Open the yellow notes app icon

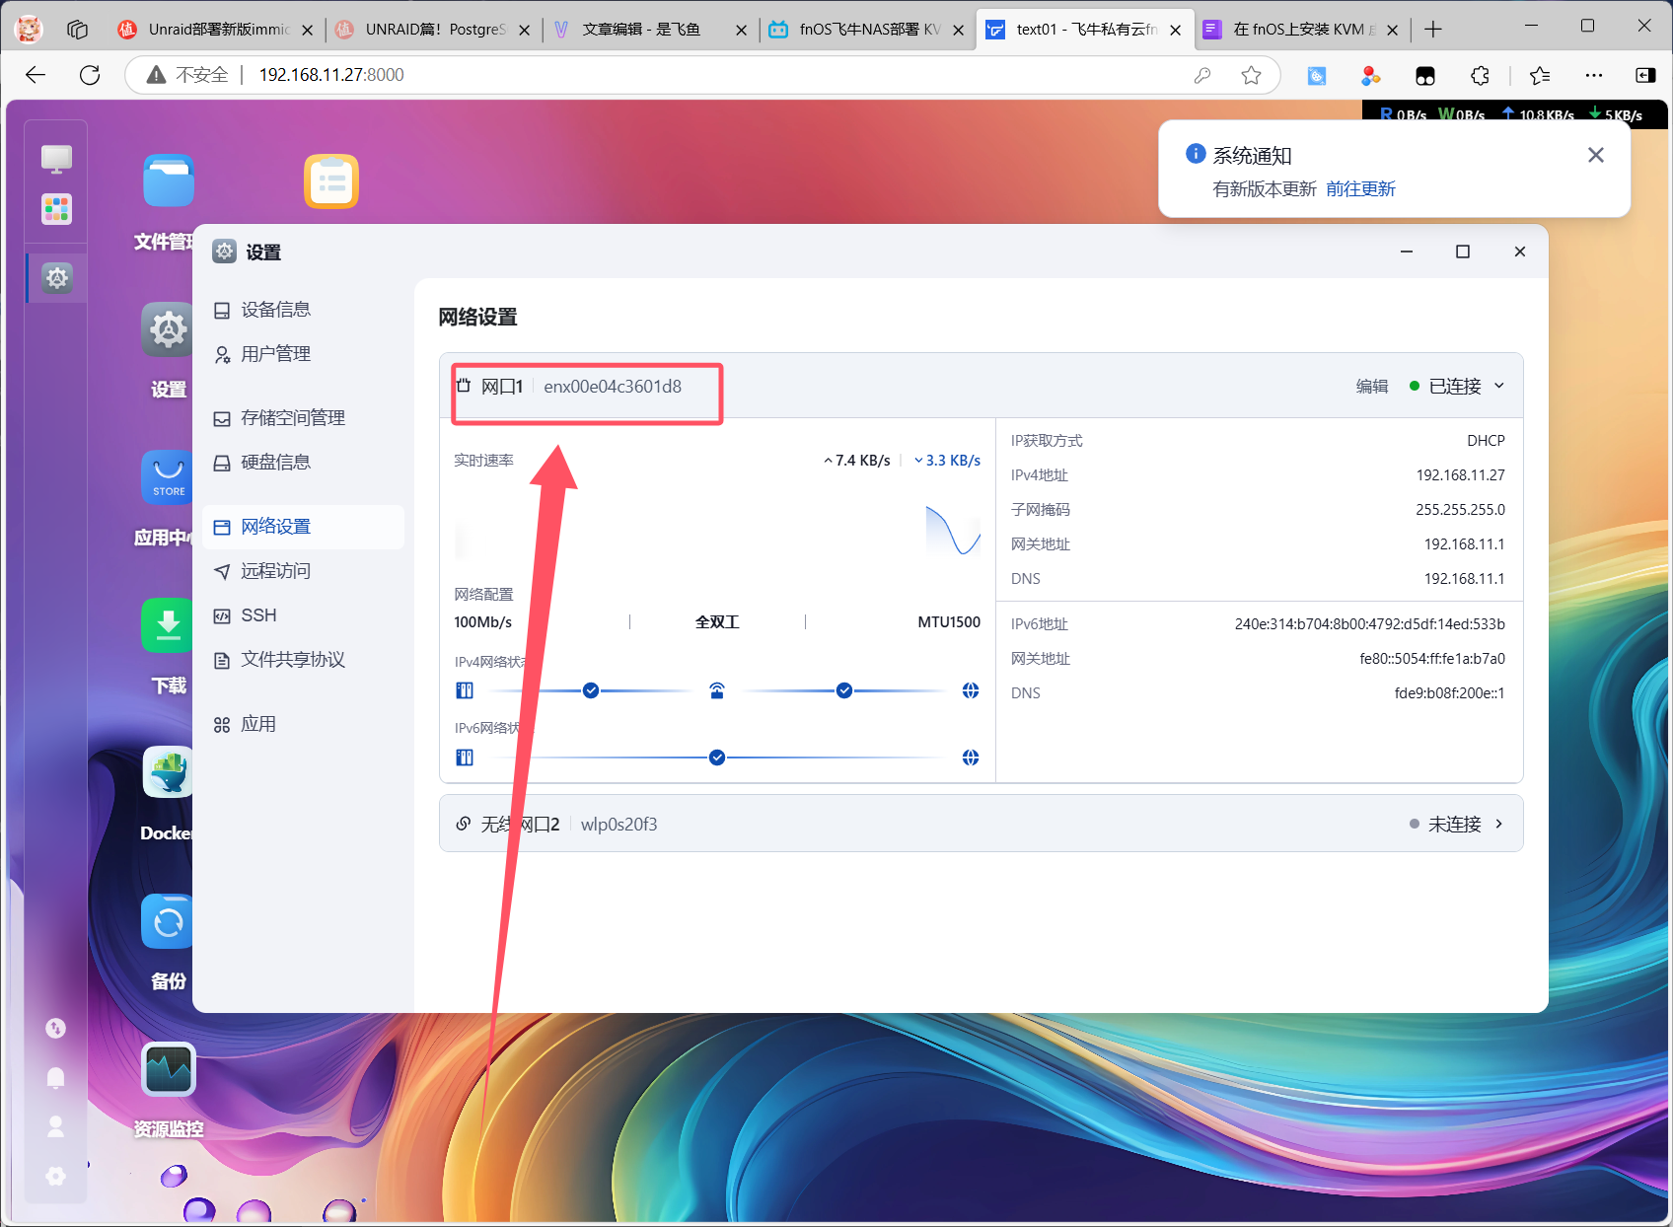click(331, 181)
